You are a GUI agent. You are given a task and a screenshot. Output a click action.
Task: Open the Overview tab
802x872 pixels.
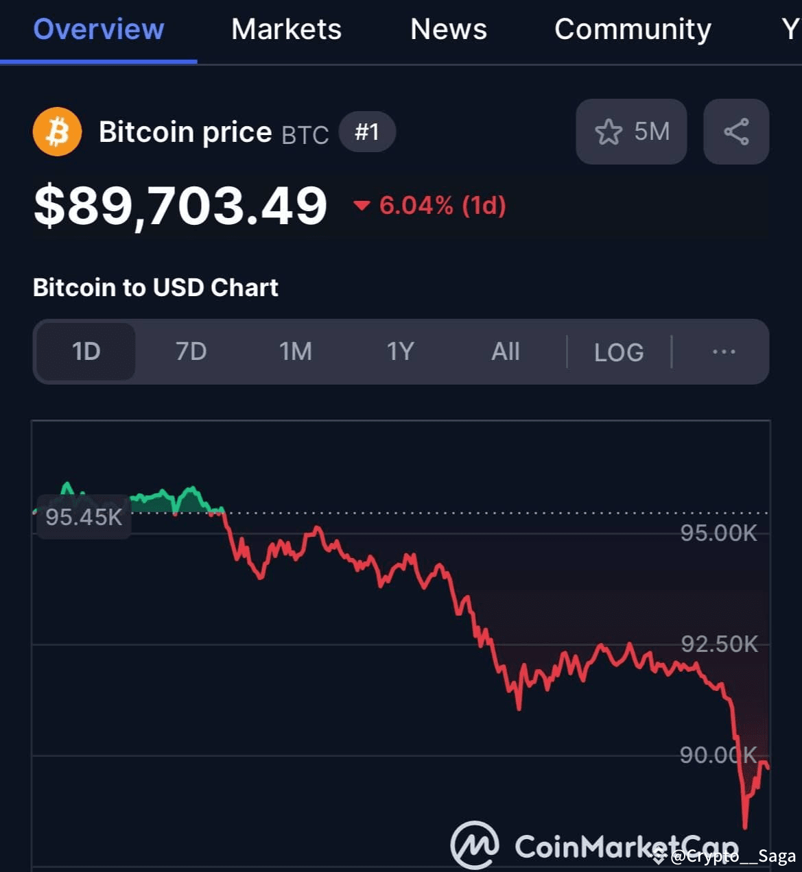[99, 29]
